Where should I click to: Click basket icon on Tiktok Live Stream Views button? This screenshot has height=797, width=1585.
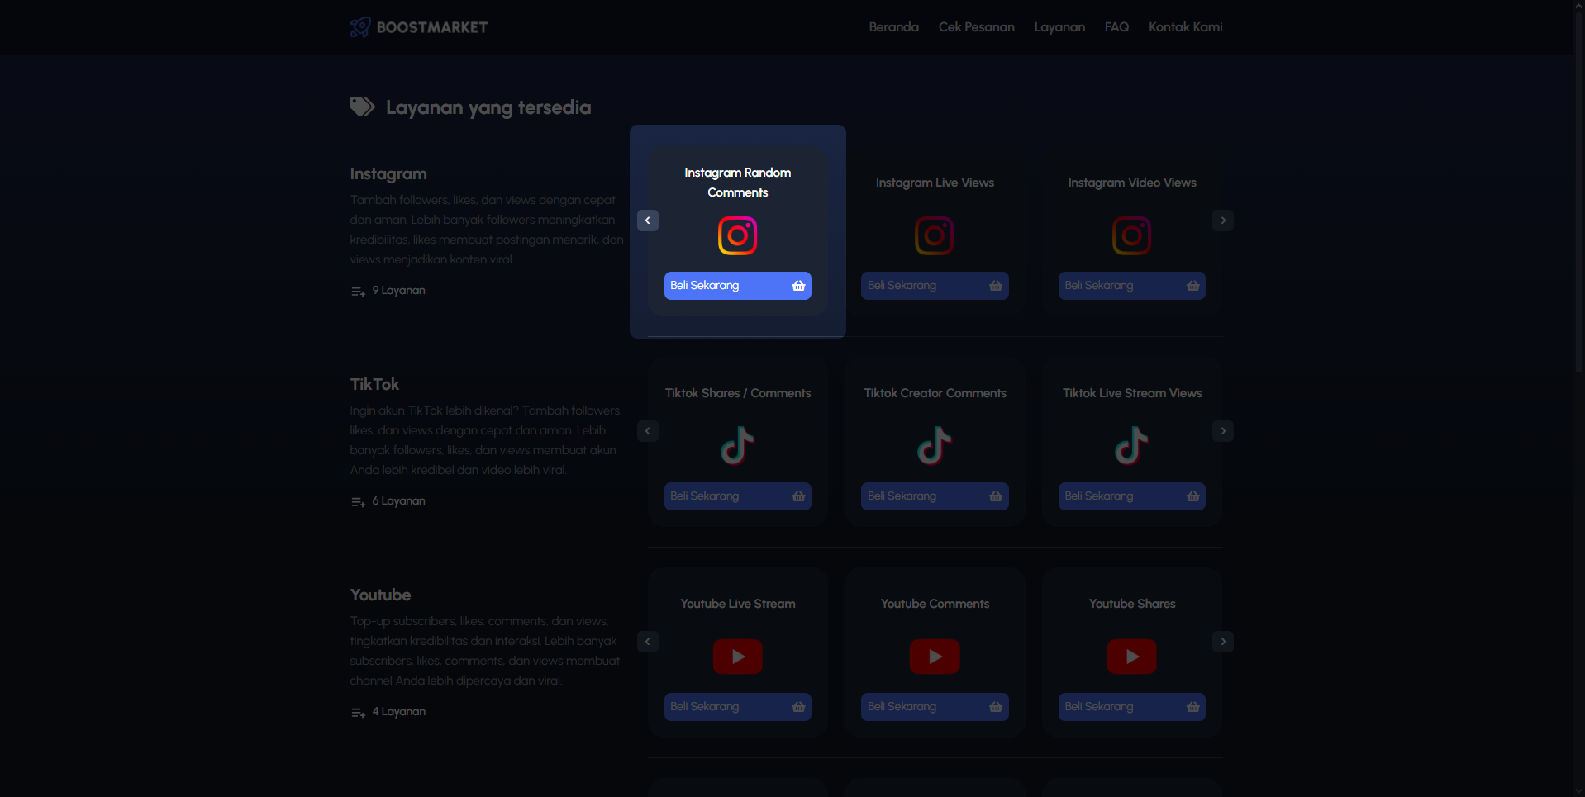1193,496
